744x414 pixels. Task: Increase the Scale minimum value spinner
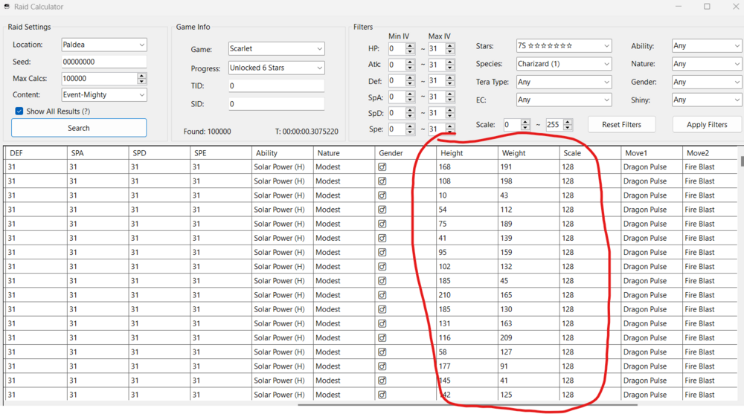(x=525, y=122)
